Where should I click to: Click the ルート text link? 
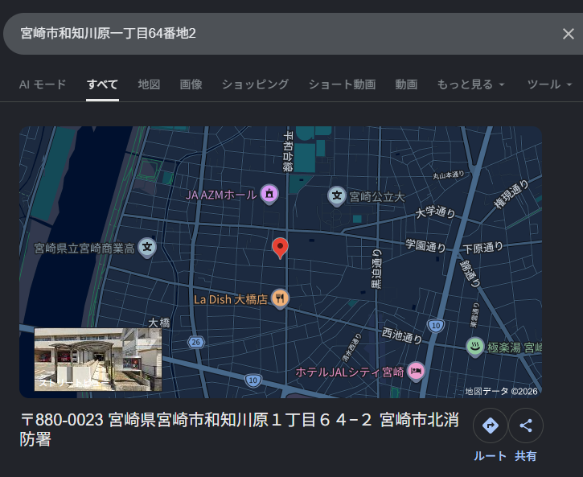point(490,456)
